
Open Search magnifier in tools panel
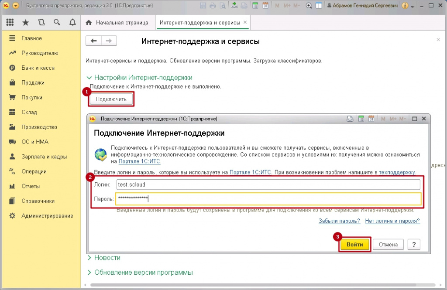tap(57, 22)
